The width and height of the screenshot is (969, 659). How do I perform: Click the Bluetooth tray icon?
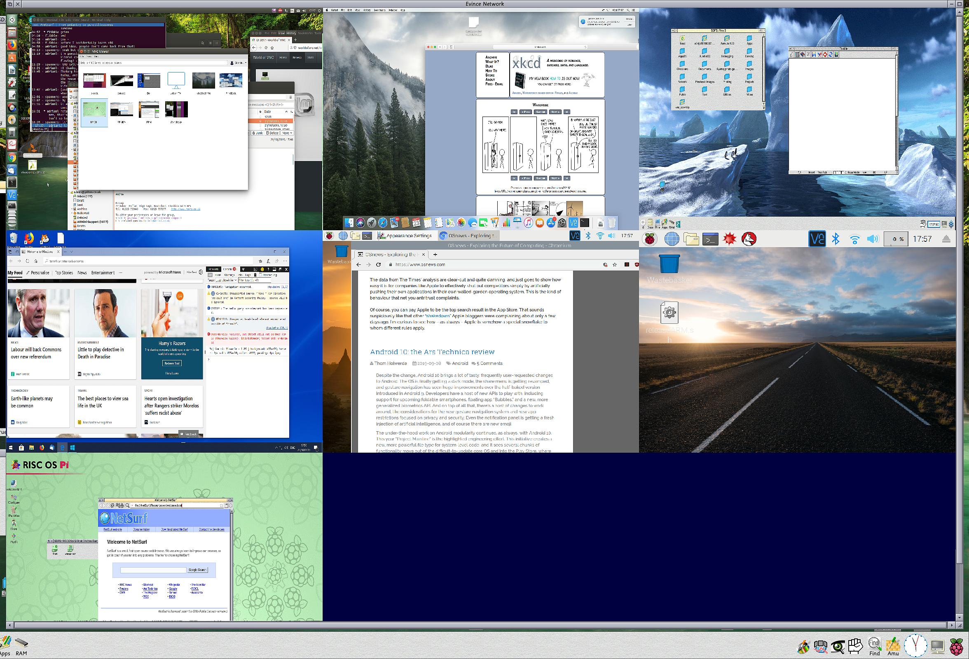click(x=836, y=239)
